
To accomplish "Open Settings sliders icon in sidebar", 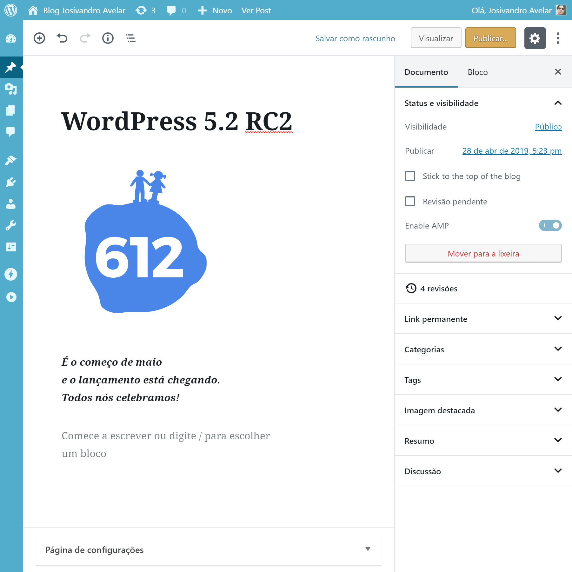I will tap(11, 247).
